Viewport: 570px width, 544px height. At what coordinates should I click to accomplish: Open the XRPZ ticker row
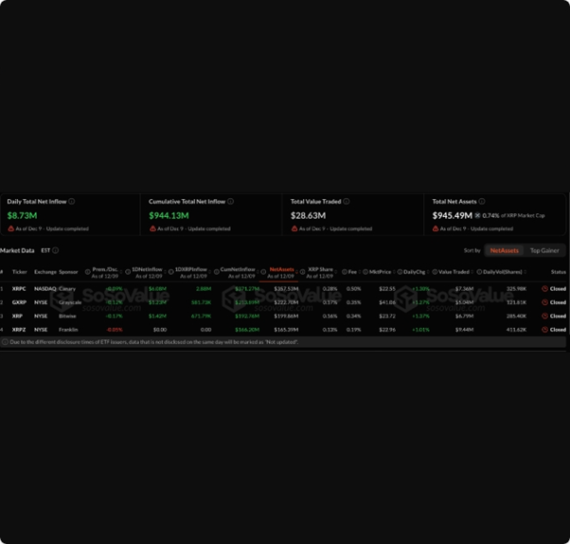coord(19,330)
